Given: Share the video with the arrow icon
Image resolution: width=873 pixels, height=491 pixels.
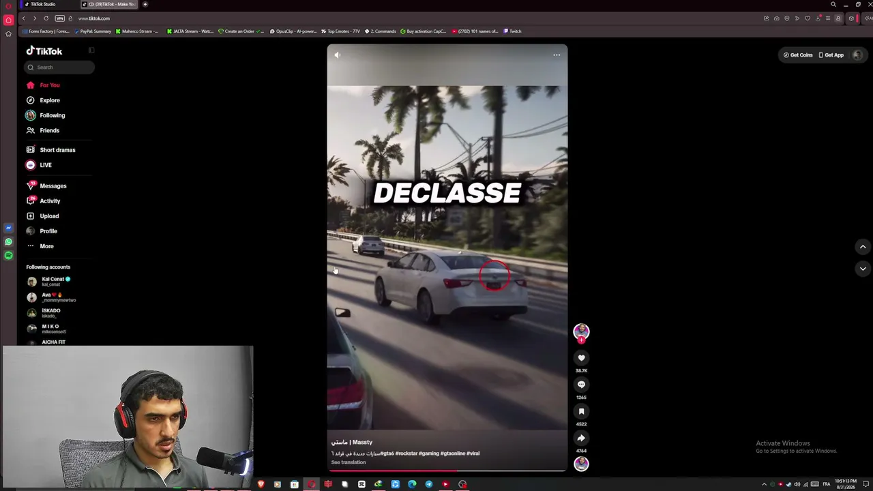Looking at the screenshot, I should (581, 438).
